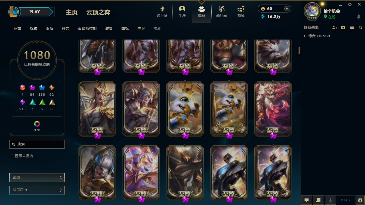
Task: Click the 搜索 search field
Action: click(37, 144)
